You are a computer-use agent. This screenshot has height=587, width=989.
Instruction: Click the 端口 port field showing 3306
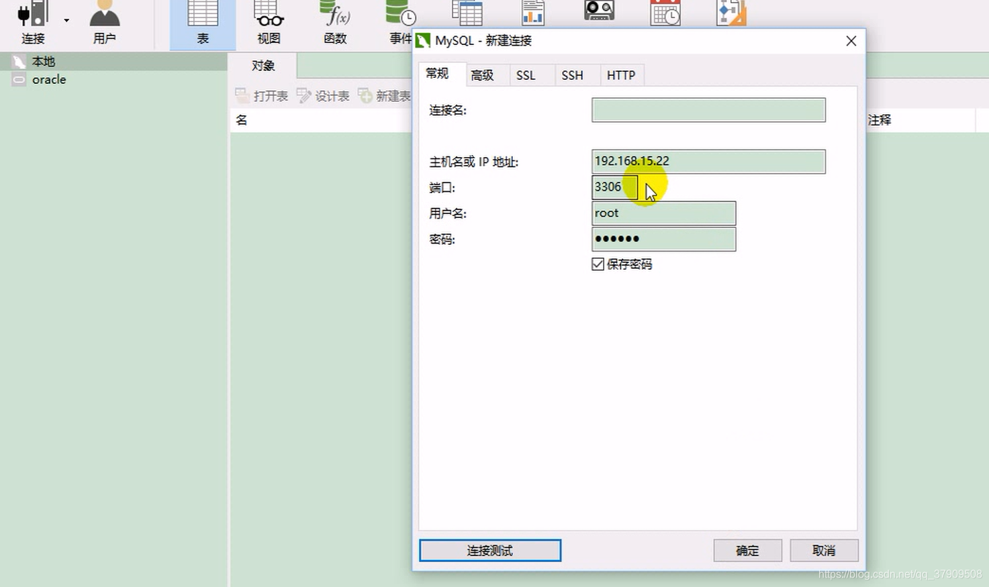coord(614,187)
